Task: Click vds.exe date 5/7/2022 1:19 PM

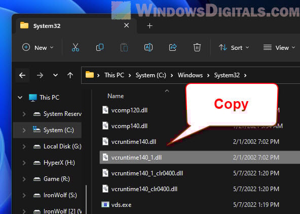Action: pyautogui.click(x=256, y=205)
